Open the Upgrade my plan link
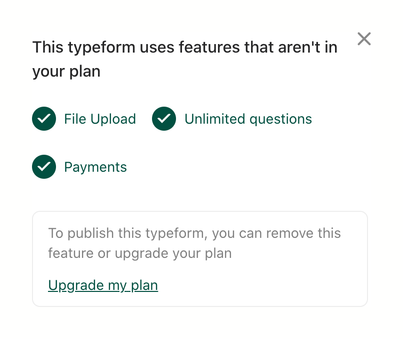This screenshot has width=403, height=339. (102, 285)
